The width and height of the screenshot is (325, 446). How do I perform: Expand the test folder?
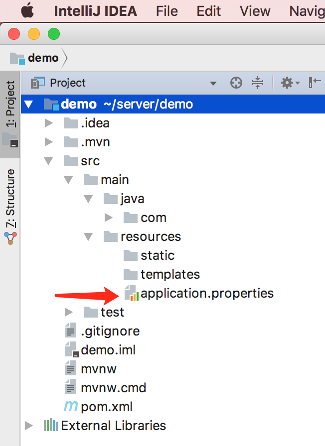pyautogui.click(x=69, y=312)
